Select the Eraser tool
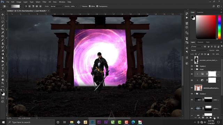 click(2, 51)
